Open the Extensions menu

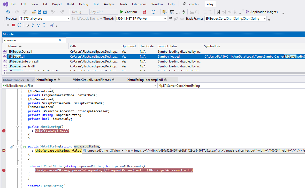pyautogui.click(x=139, y=4)
